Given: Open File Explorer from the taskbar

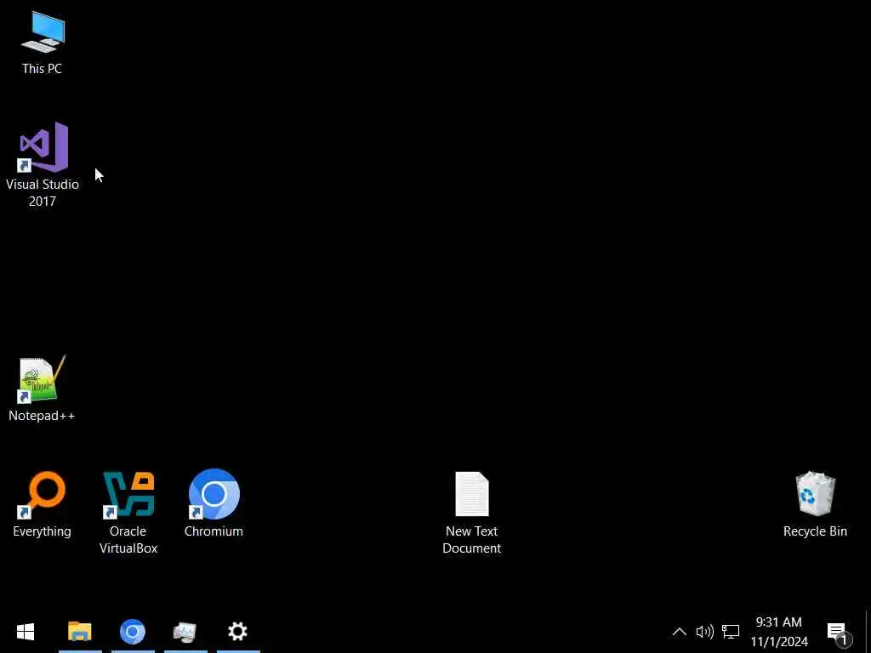Looking at the screenshot, I should click(x=80, y=632).
